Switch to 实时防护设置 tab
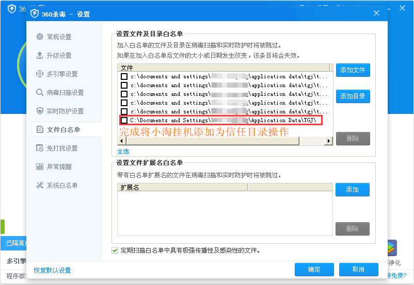Viewport: 414px width, 285px height. (x=65, y=111)
